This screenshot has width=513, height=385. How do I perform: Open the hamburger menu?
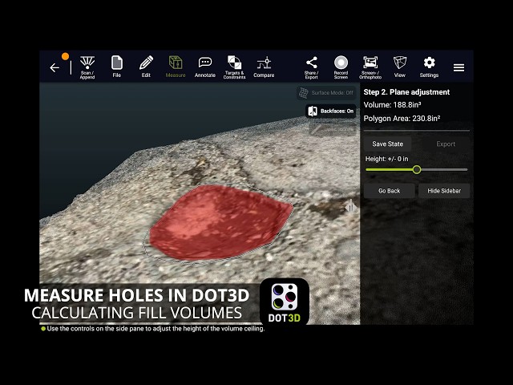458,67
